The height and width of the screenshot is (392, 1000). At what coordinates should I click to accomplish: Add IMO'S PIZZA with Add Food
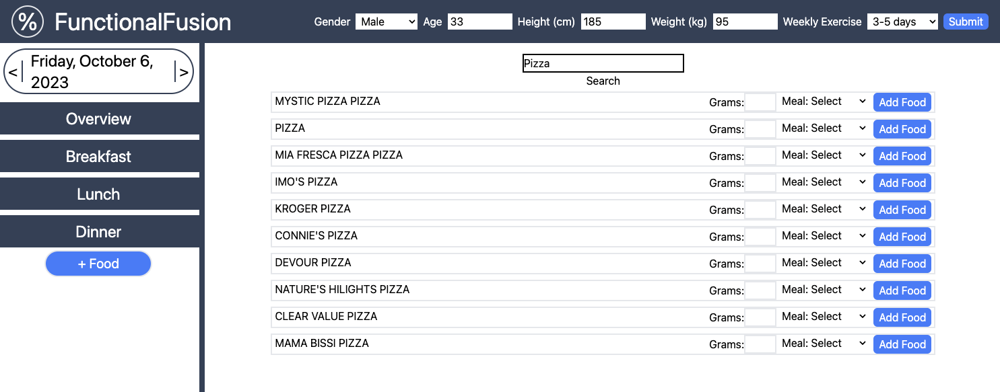point(902,183)
